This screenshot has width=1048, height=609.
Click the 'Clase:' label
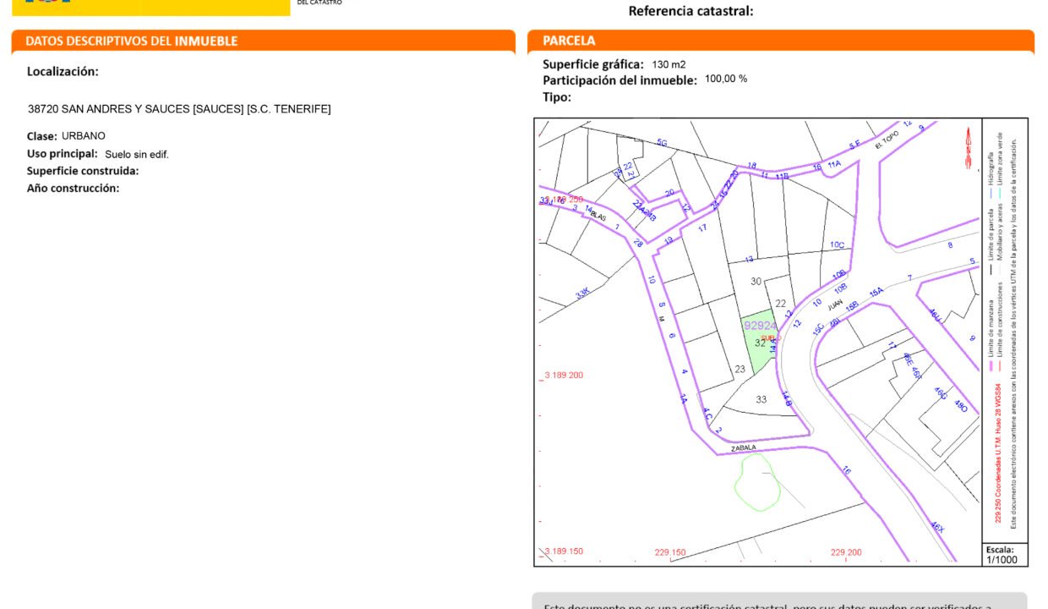[x=42, y=136]
